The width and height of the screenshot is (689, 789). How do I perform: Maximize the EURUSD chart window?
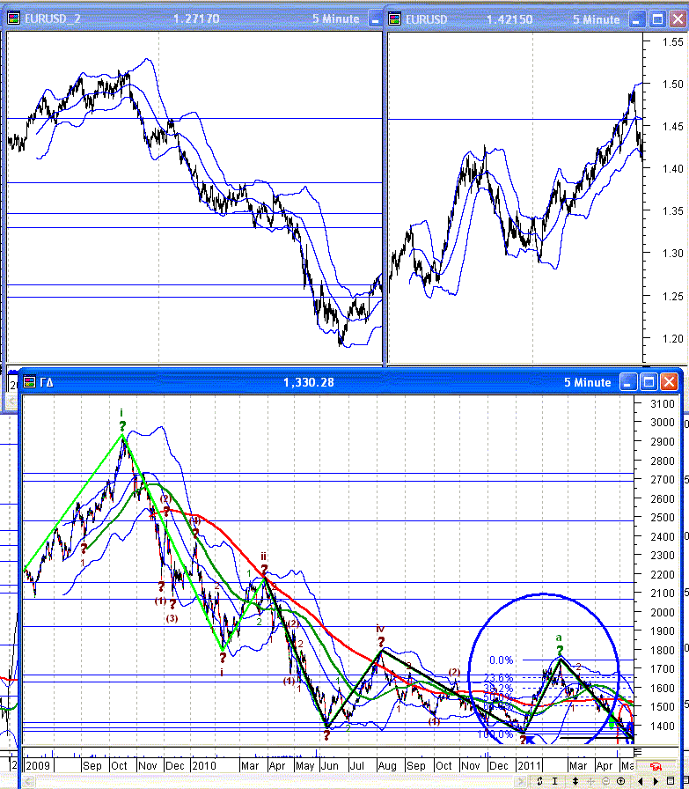point(657,19)
